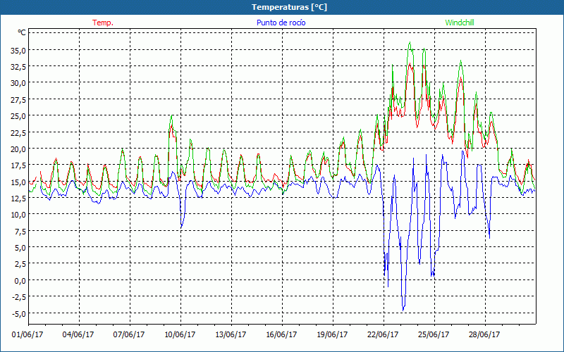Click the 25,0 y-axis value
Screen dimensions: 564x352
coord(18,116)
